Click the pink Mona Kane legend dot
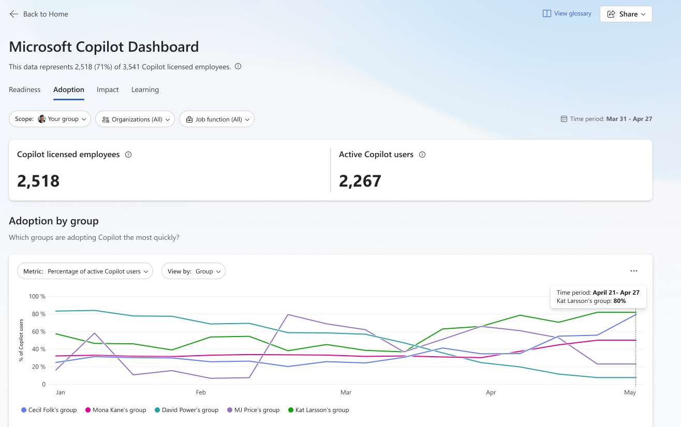The image size is (681, 427). point(88,410)
